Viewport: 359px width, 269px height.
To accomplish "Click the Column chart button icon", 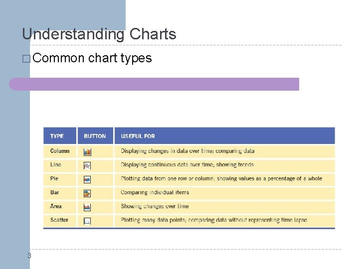I will (x=87, y=151).
